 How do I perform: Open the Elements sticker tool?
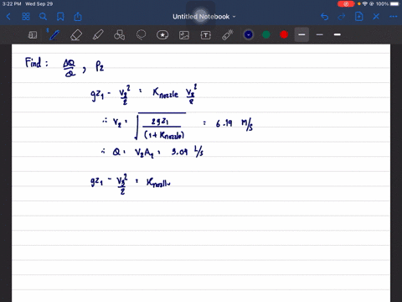(162, 35)
